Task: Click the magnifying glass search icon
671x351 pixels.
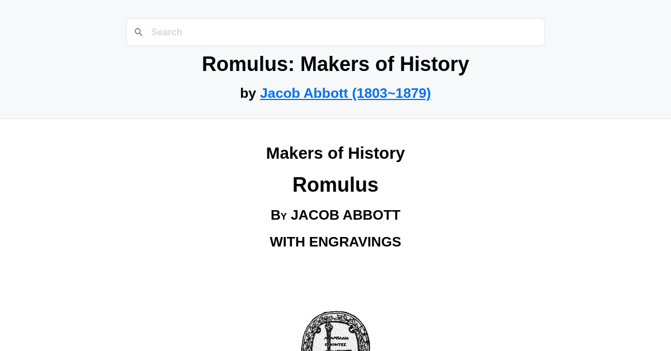Action: pos(139,32)
